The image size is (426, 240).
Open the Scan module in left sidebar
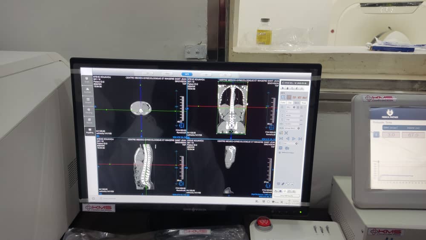(87, 80)
